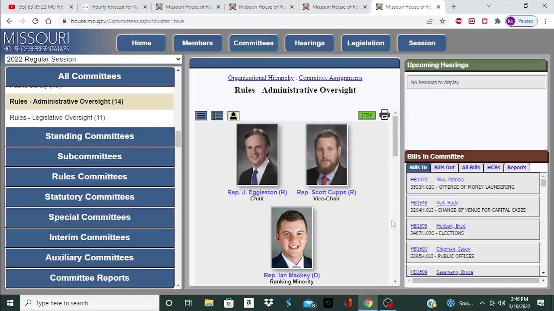Open the Home menu
554x311 pixels.
pyautogui.click(x=142, y=43)
